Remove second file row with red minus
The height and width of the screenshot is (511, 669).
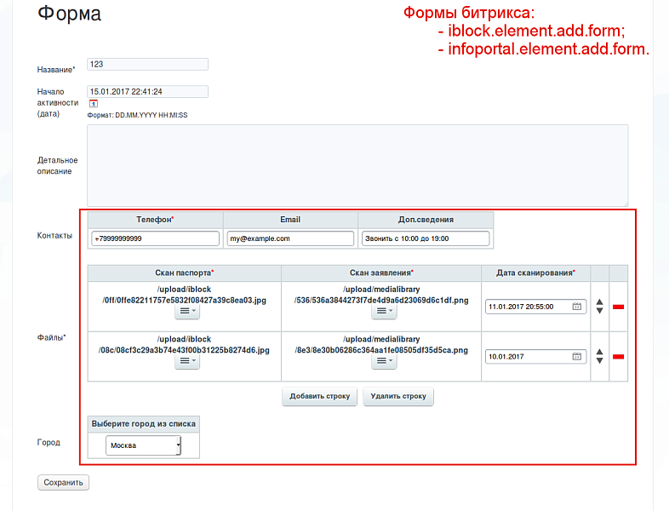(x=618, y=357)
